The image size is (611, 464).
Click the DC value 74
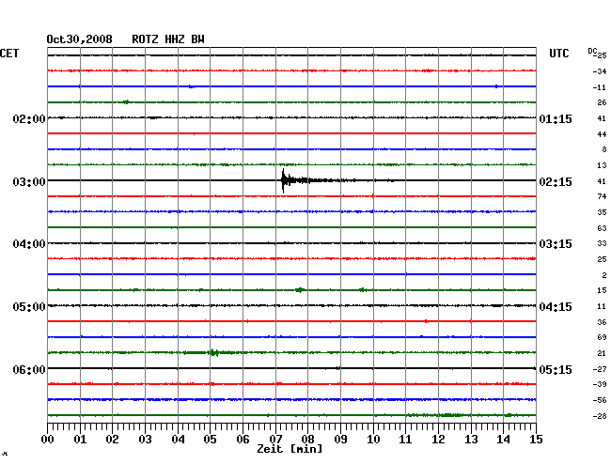[602, 196]
